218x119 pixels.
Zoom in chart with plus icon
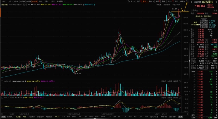tap(131, 1)
